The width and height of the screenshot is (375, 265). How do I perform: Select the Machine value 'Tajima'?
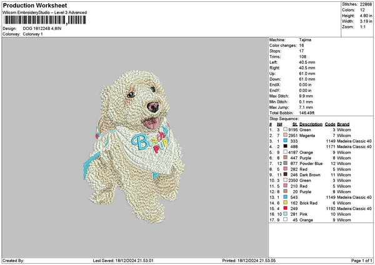click(305, 40)
